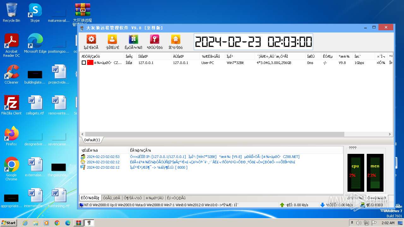
Task: Click the User-PC cell in host row
Action: coord(208,63)
